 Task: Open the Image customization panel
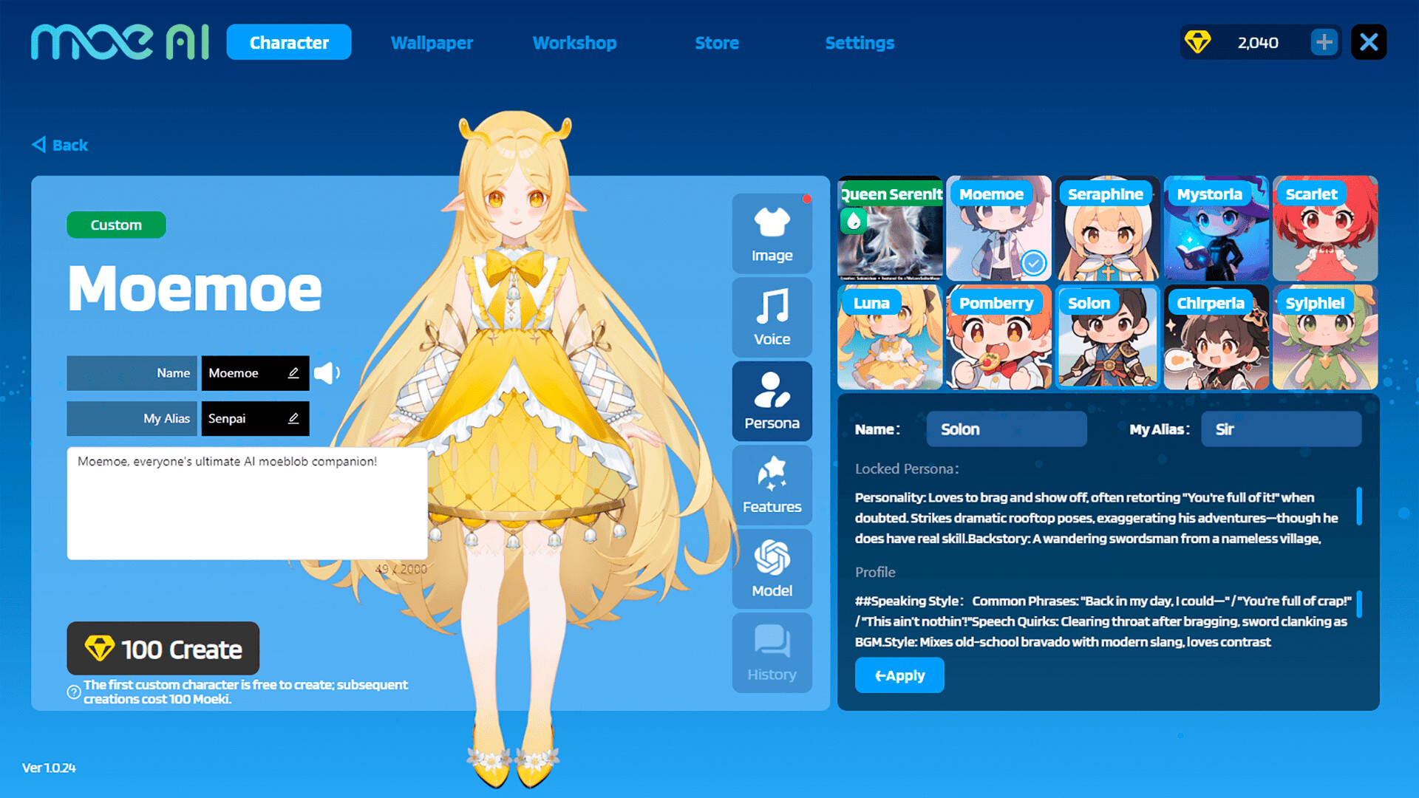[x=772, y=233]
